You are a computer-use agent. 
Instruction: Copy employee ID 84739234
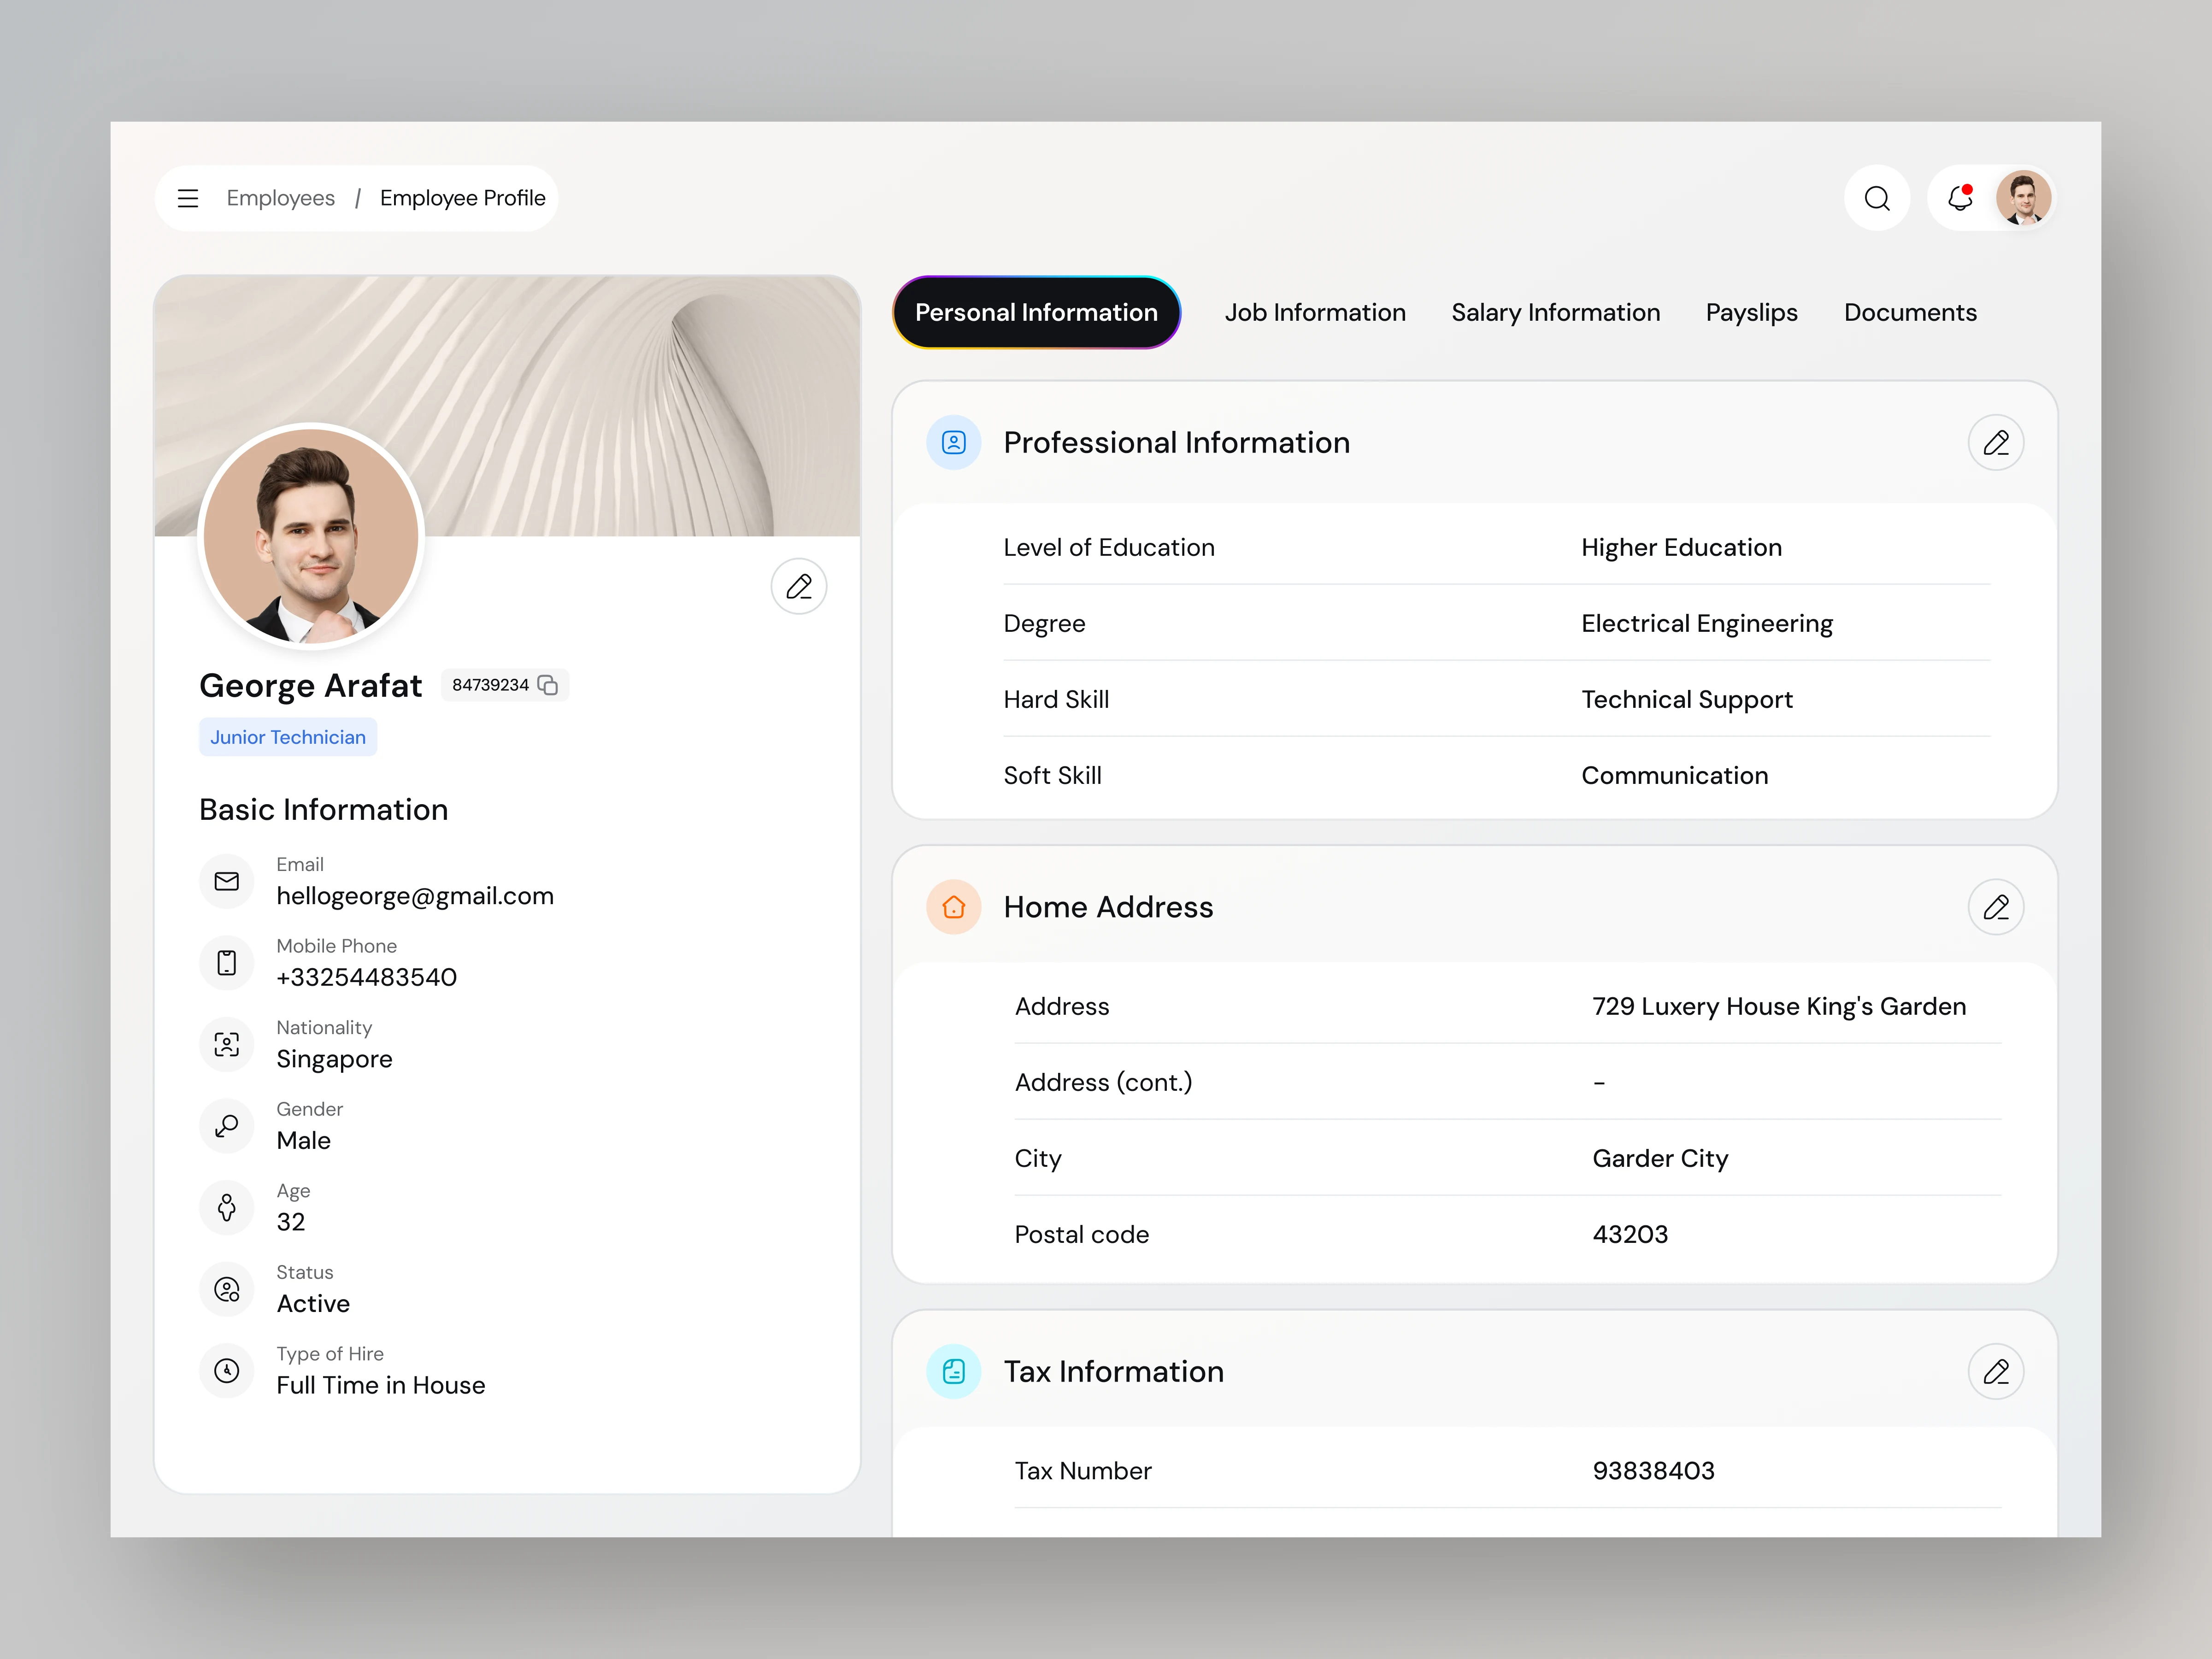pyautogui.click(x=548, y=685)
